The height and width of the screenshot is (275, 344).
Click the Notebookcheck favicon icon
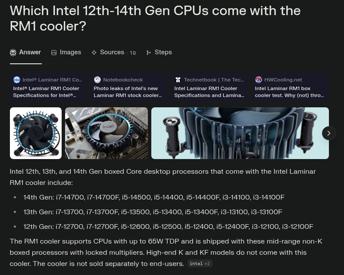(x=97, y=80)
